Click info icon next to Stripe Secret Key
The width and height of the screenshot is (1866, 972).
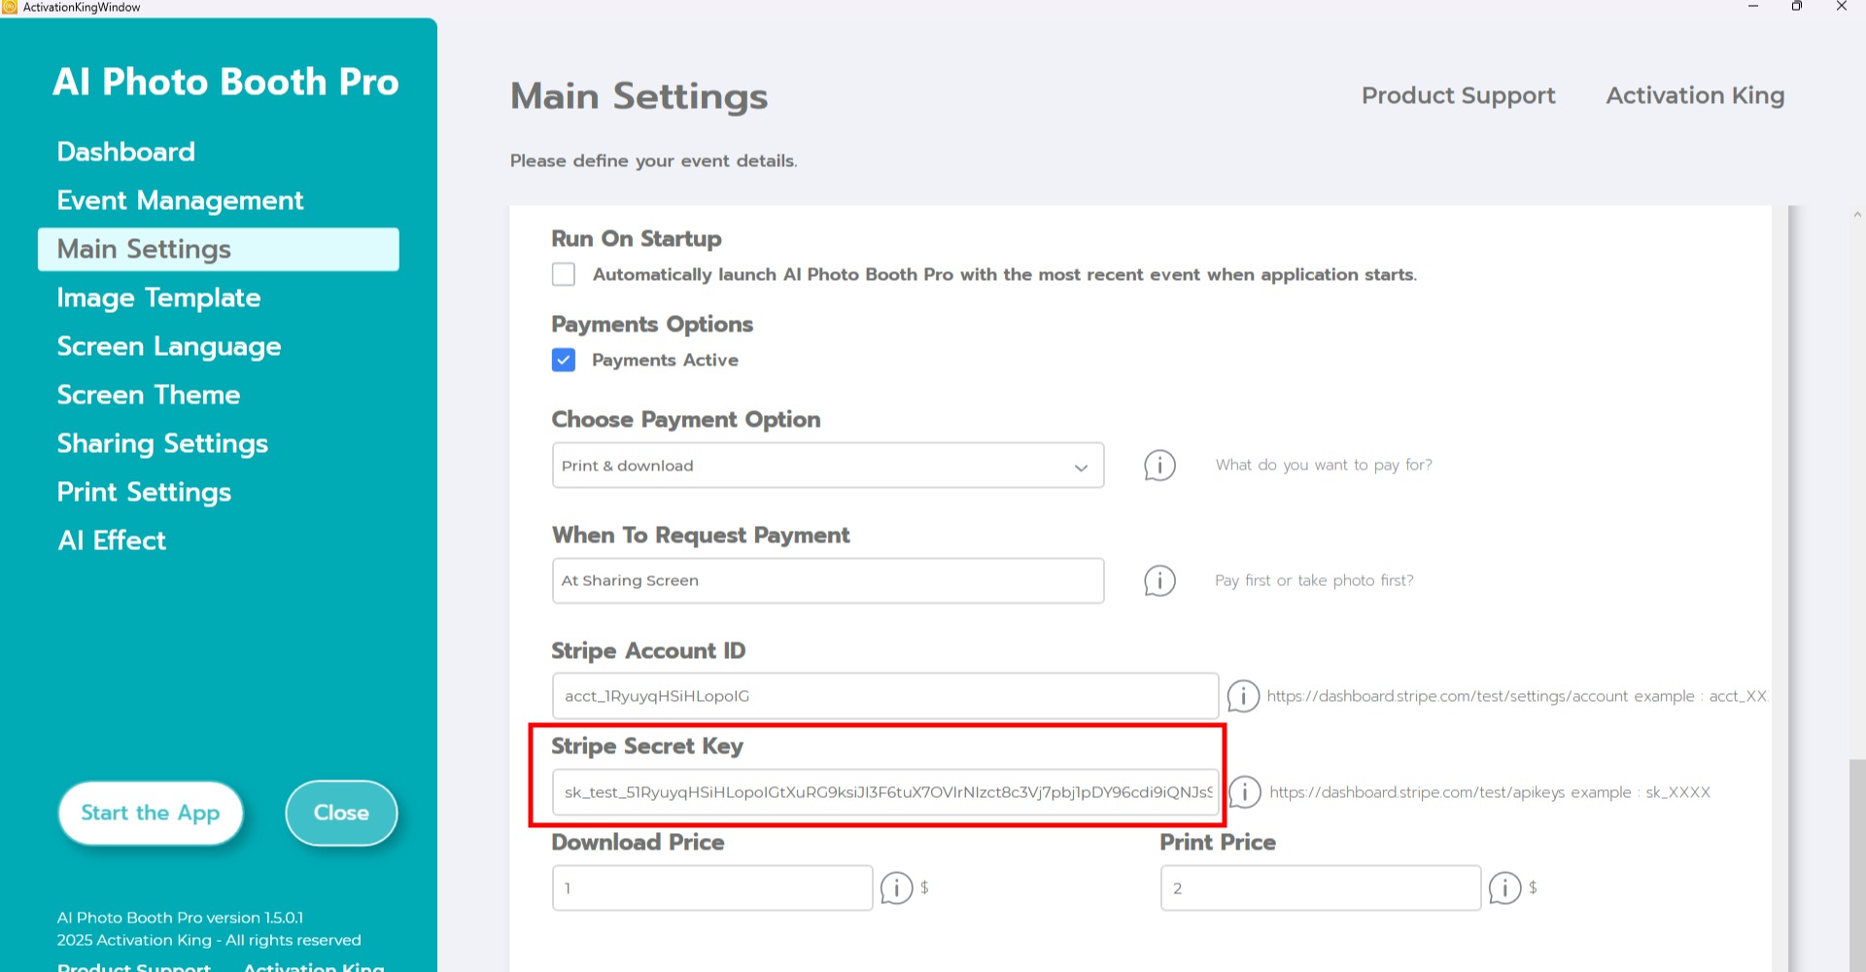click(x=1245, y=792)
